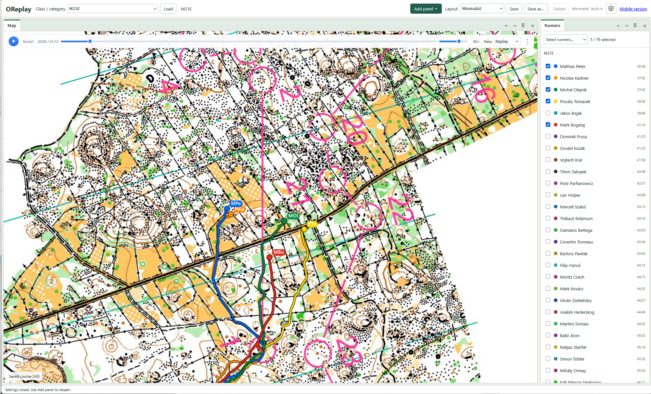651x394 pixels.
Task: Grab the Runners panel drag handle icon
Action: point(635,25)
